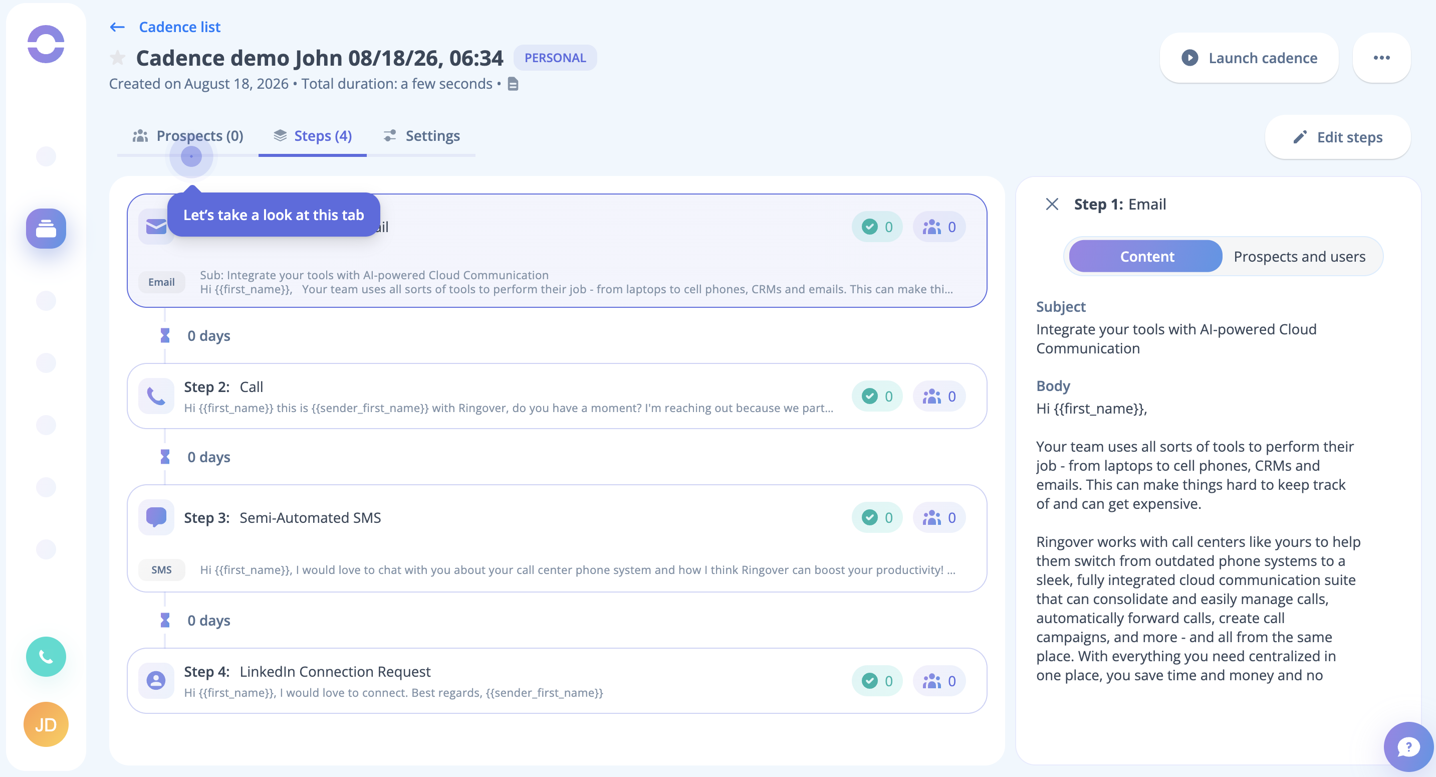Click Step 3 SMS prospects count badge

coord(939,517)
